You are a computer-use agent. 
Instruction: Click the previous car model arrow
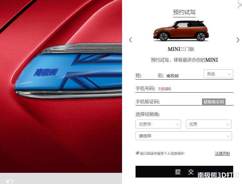(131, 40)
